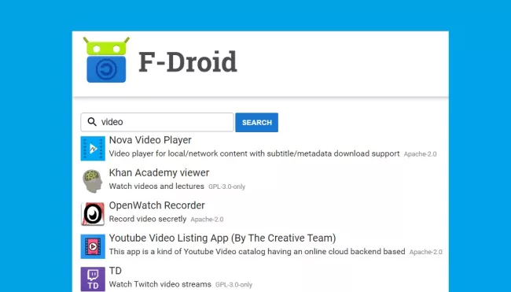The image size is (511, 292).
Task: Click GPL-3.0-only label beside TD description
Action: click(x=233, y=284)
